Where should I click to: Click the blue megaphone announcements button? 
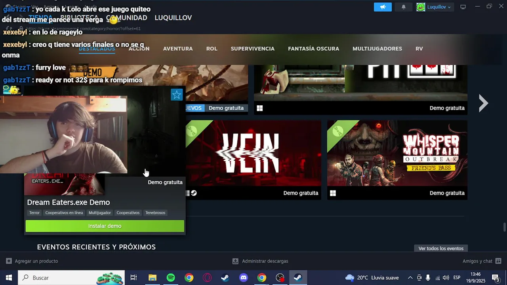coord(383,7)
